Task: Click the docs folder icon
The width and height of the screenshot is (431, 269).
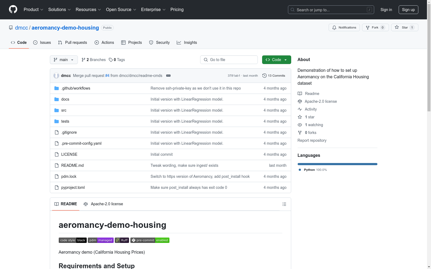Action: point(57,99)
